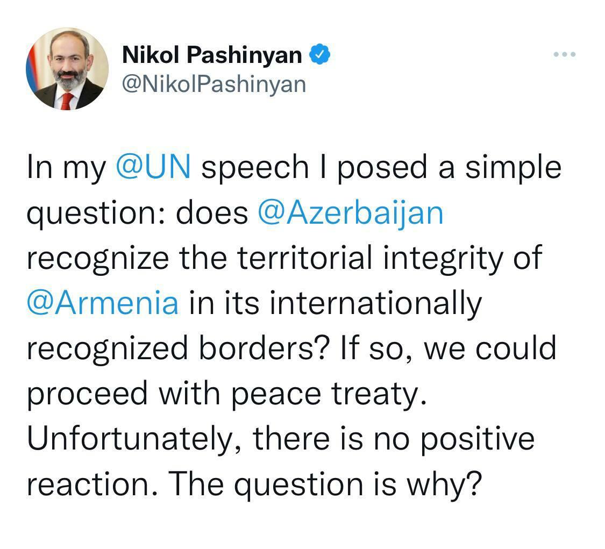Viewport: 605px width, 549px height.
Task: Click the sentence "The question is why?"
Action: coord(323,484)
